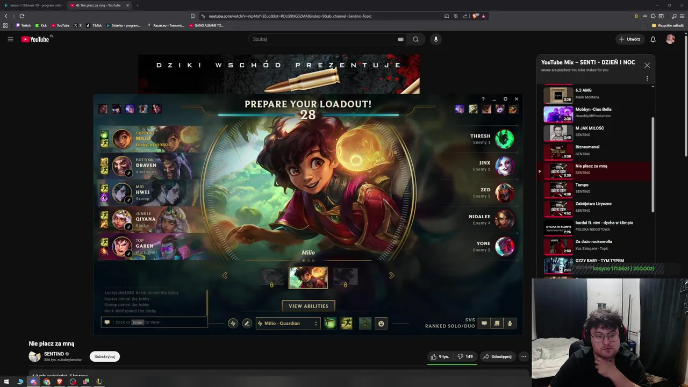Click the magnifier search button
Screen dimensions: 688x387
point(415,39)
